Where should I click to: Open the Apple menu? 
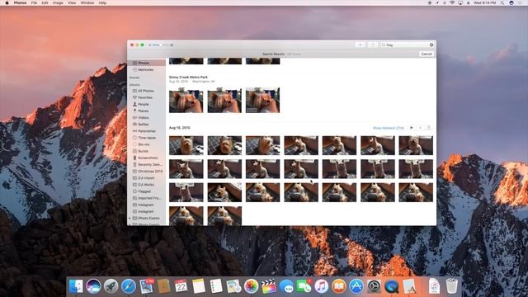(x=7, y=2)
